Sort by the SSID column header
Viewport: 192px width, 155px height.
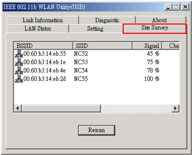click(102, 46)
